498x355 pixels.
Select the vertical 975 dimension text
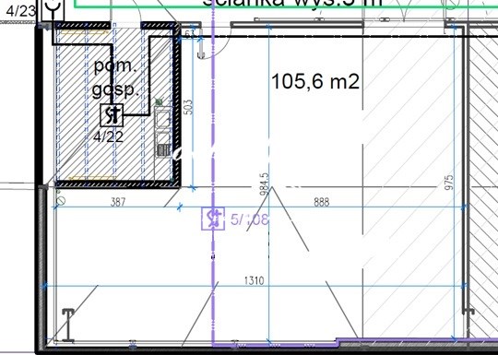[449, 183]
